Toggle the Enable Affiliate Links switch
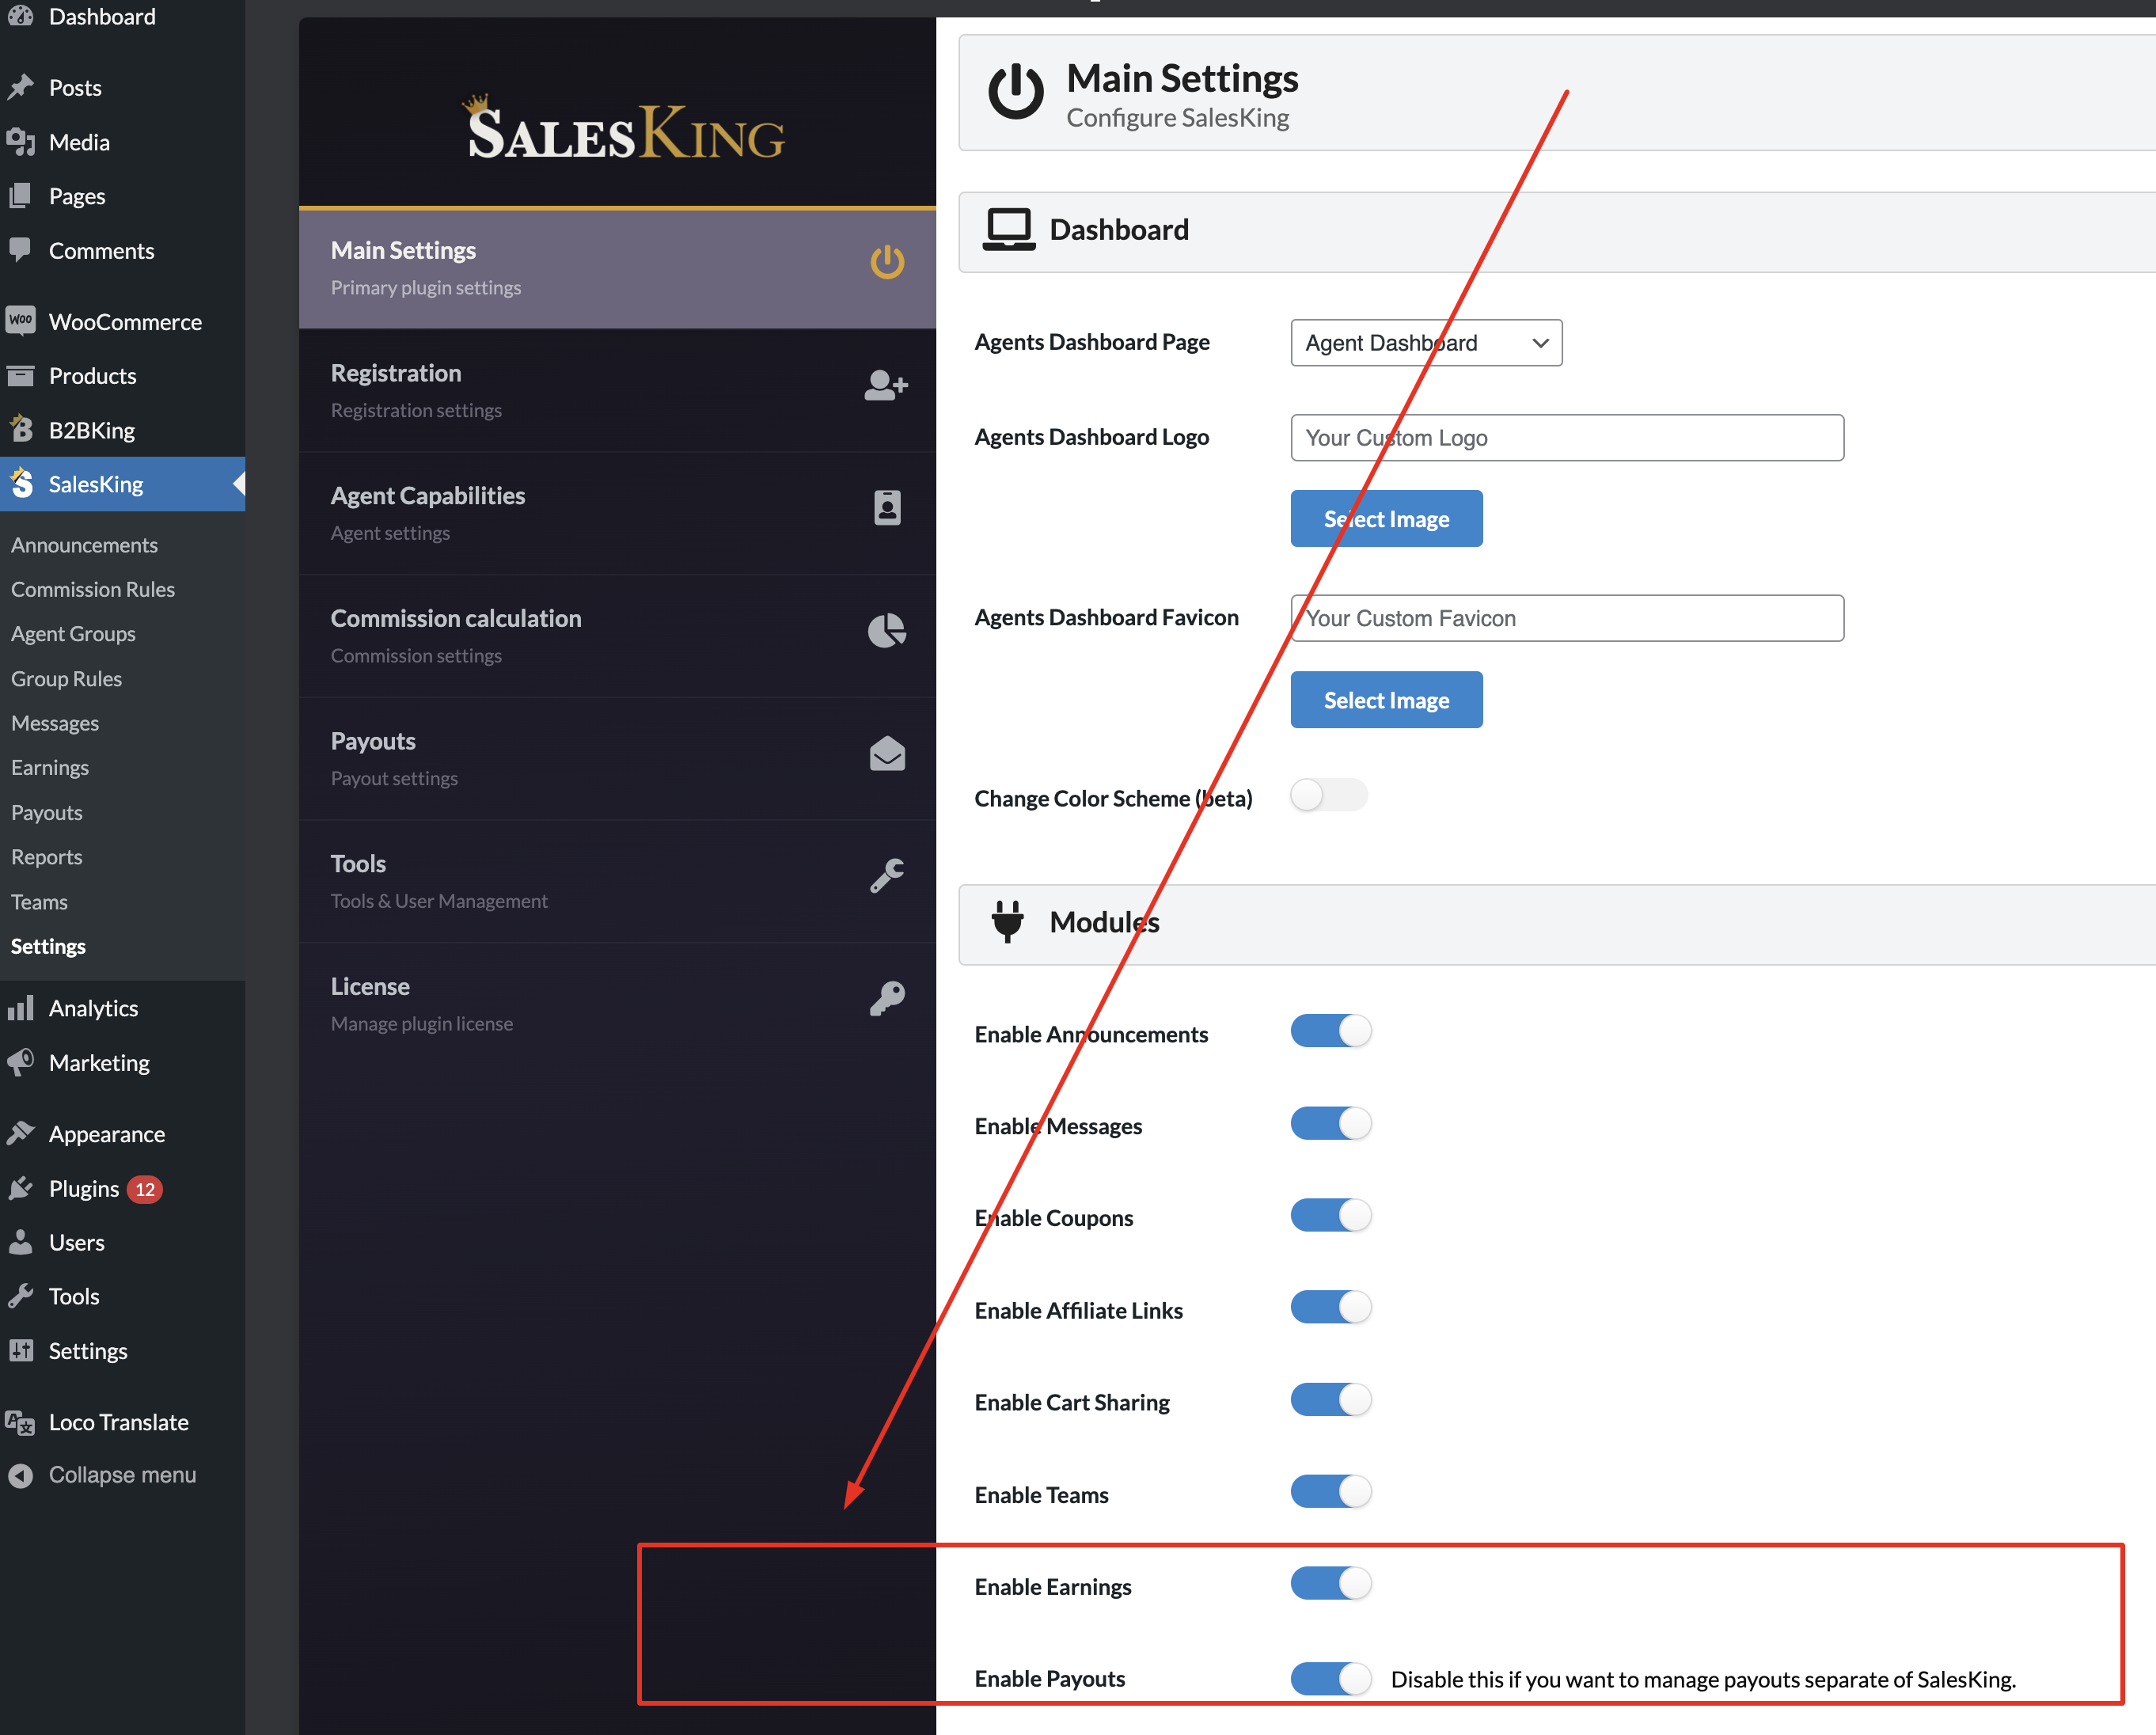This screenshot has width=2156, height=1735. pos(1331,1307)
